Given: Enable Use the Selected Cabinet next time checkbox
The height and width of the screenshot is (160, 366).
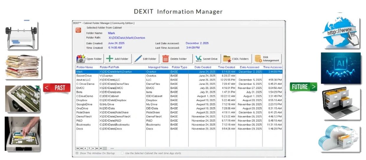Looking at the screenshot, I should [x=122, y=153].
